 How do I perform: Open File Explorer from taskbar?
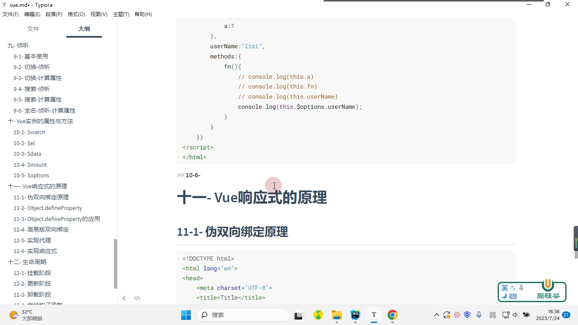(337, 315)
